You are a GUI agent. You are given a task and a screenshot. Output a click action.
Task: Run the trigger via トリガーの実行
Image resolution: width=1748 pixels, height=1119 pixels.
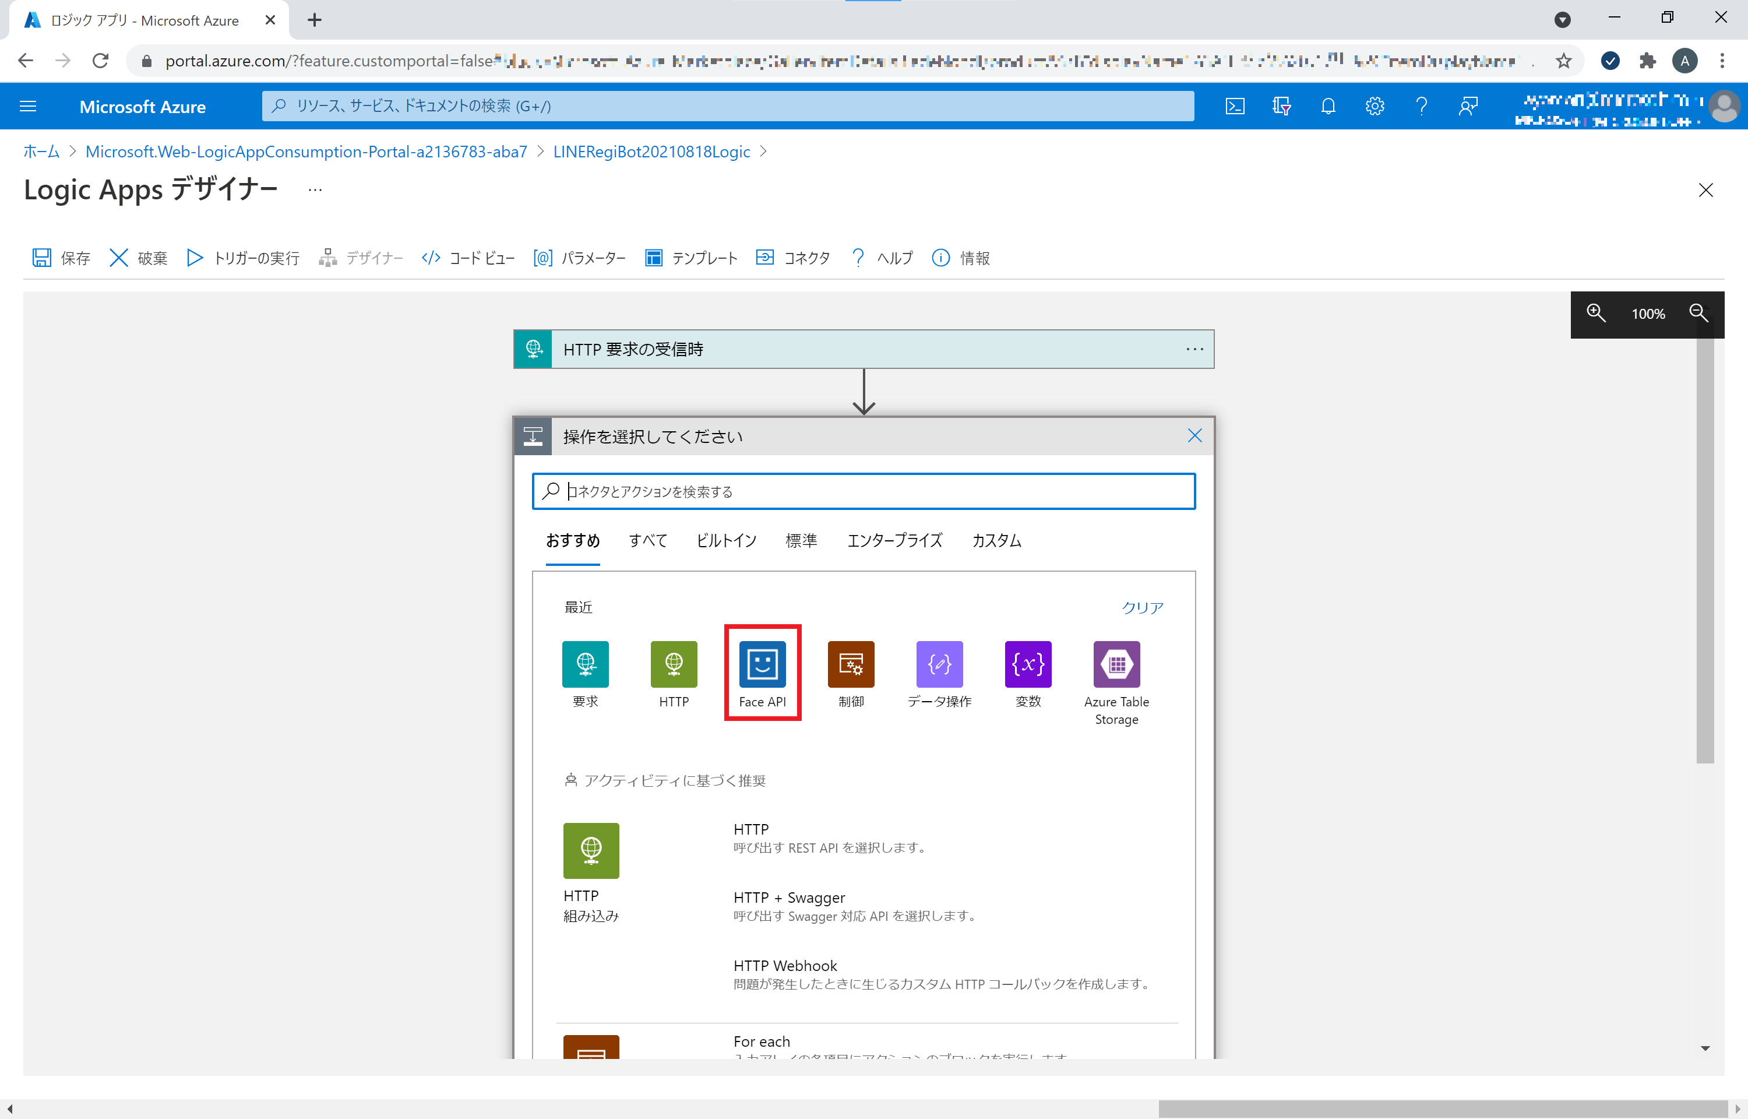click(x=241, y=258)
